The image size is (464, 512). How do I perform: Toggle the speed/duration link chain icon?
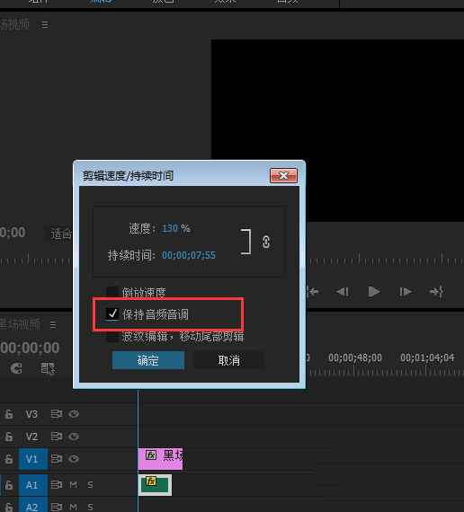pos(266,242)
